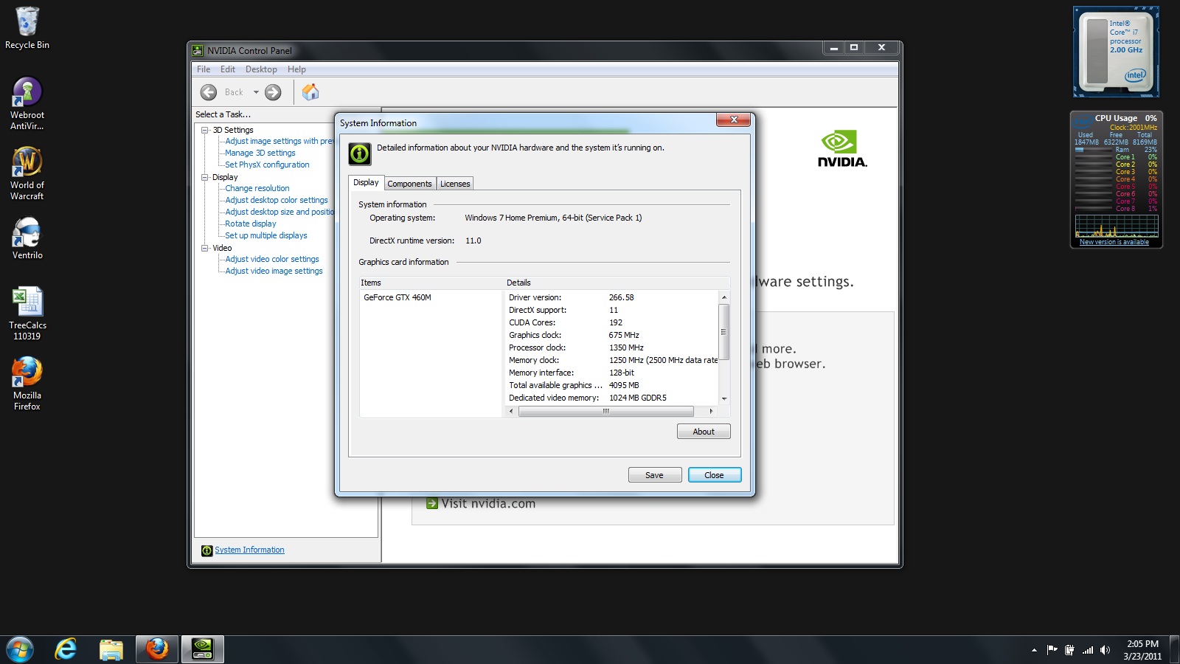Viewport: 1180px width, 664px height.
Task: Click NVIDIA Control Panel title bar icon
Action: pyautogui.click(x=197, y=51)
